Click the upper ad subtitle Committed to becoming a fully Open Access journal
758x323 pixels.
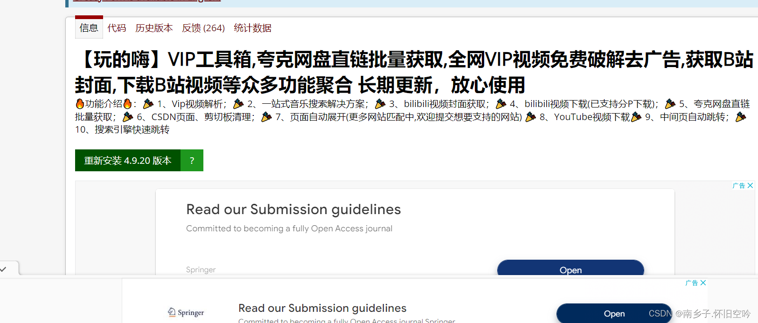click(x=289, y=229)
